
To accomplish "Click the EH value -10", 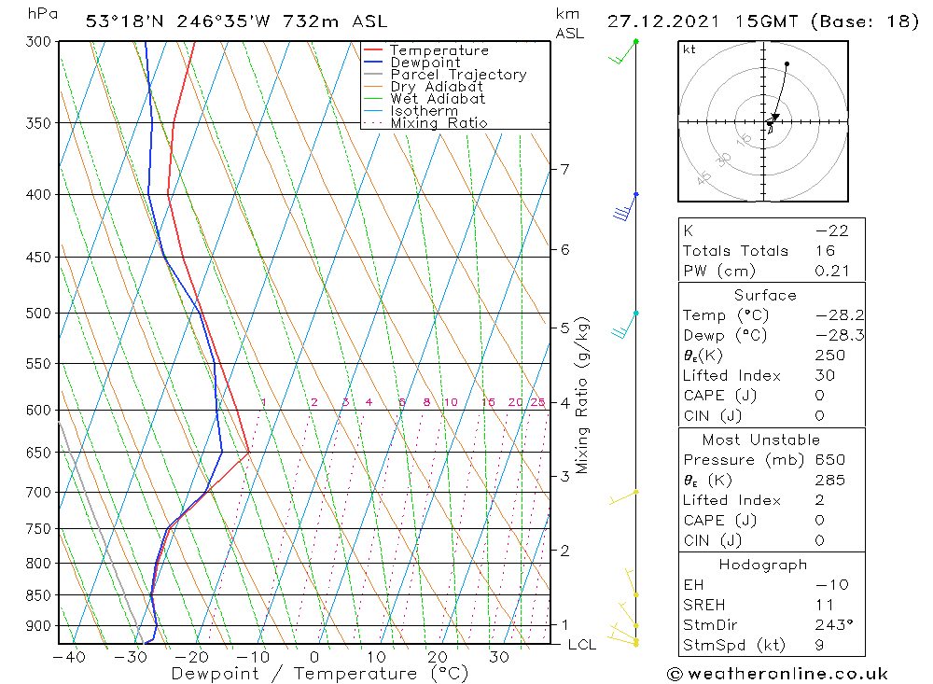I will click(832, 584).
